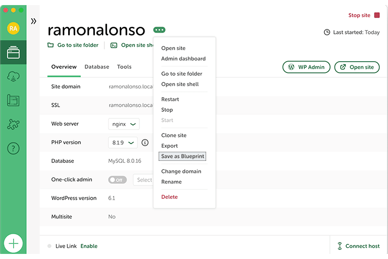Viewport: 388px width, 259px height.
Task: Switch to the Tools tab
Action: pyautogui.click(x=124, y=67)
